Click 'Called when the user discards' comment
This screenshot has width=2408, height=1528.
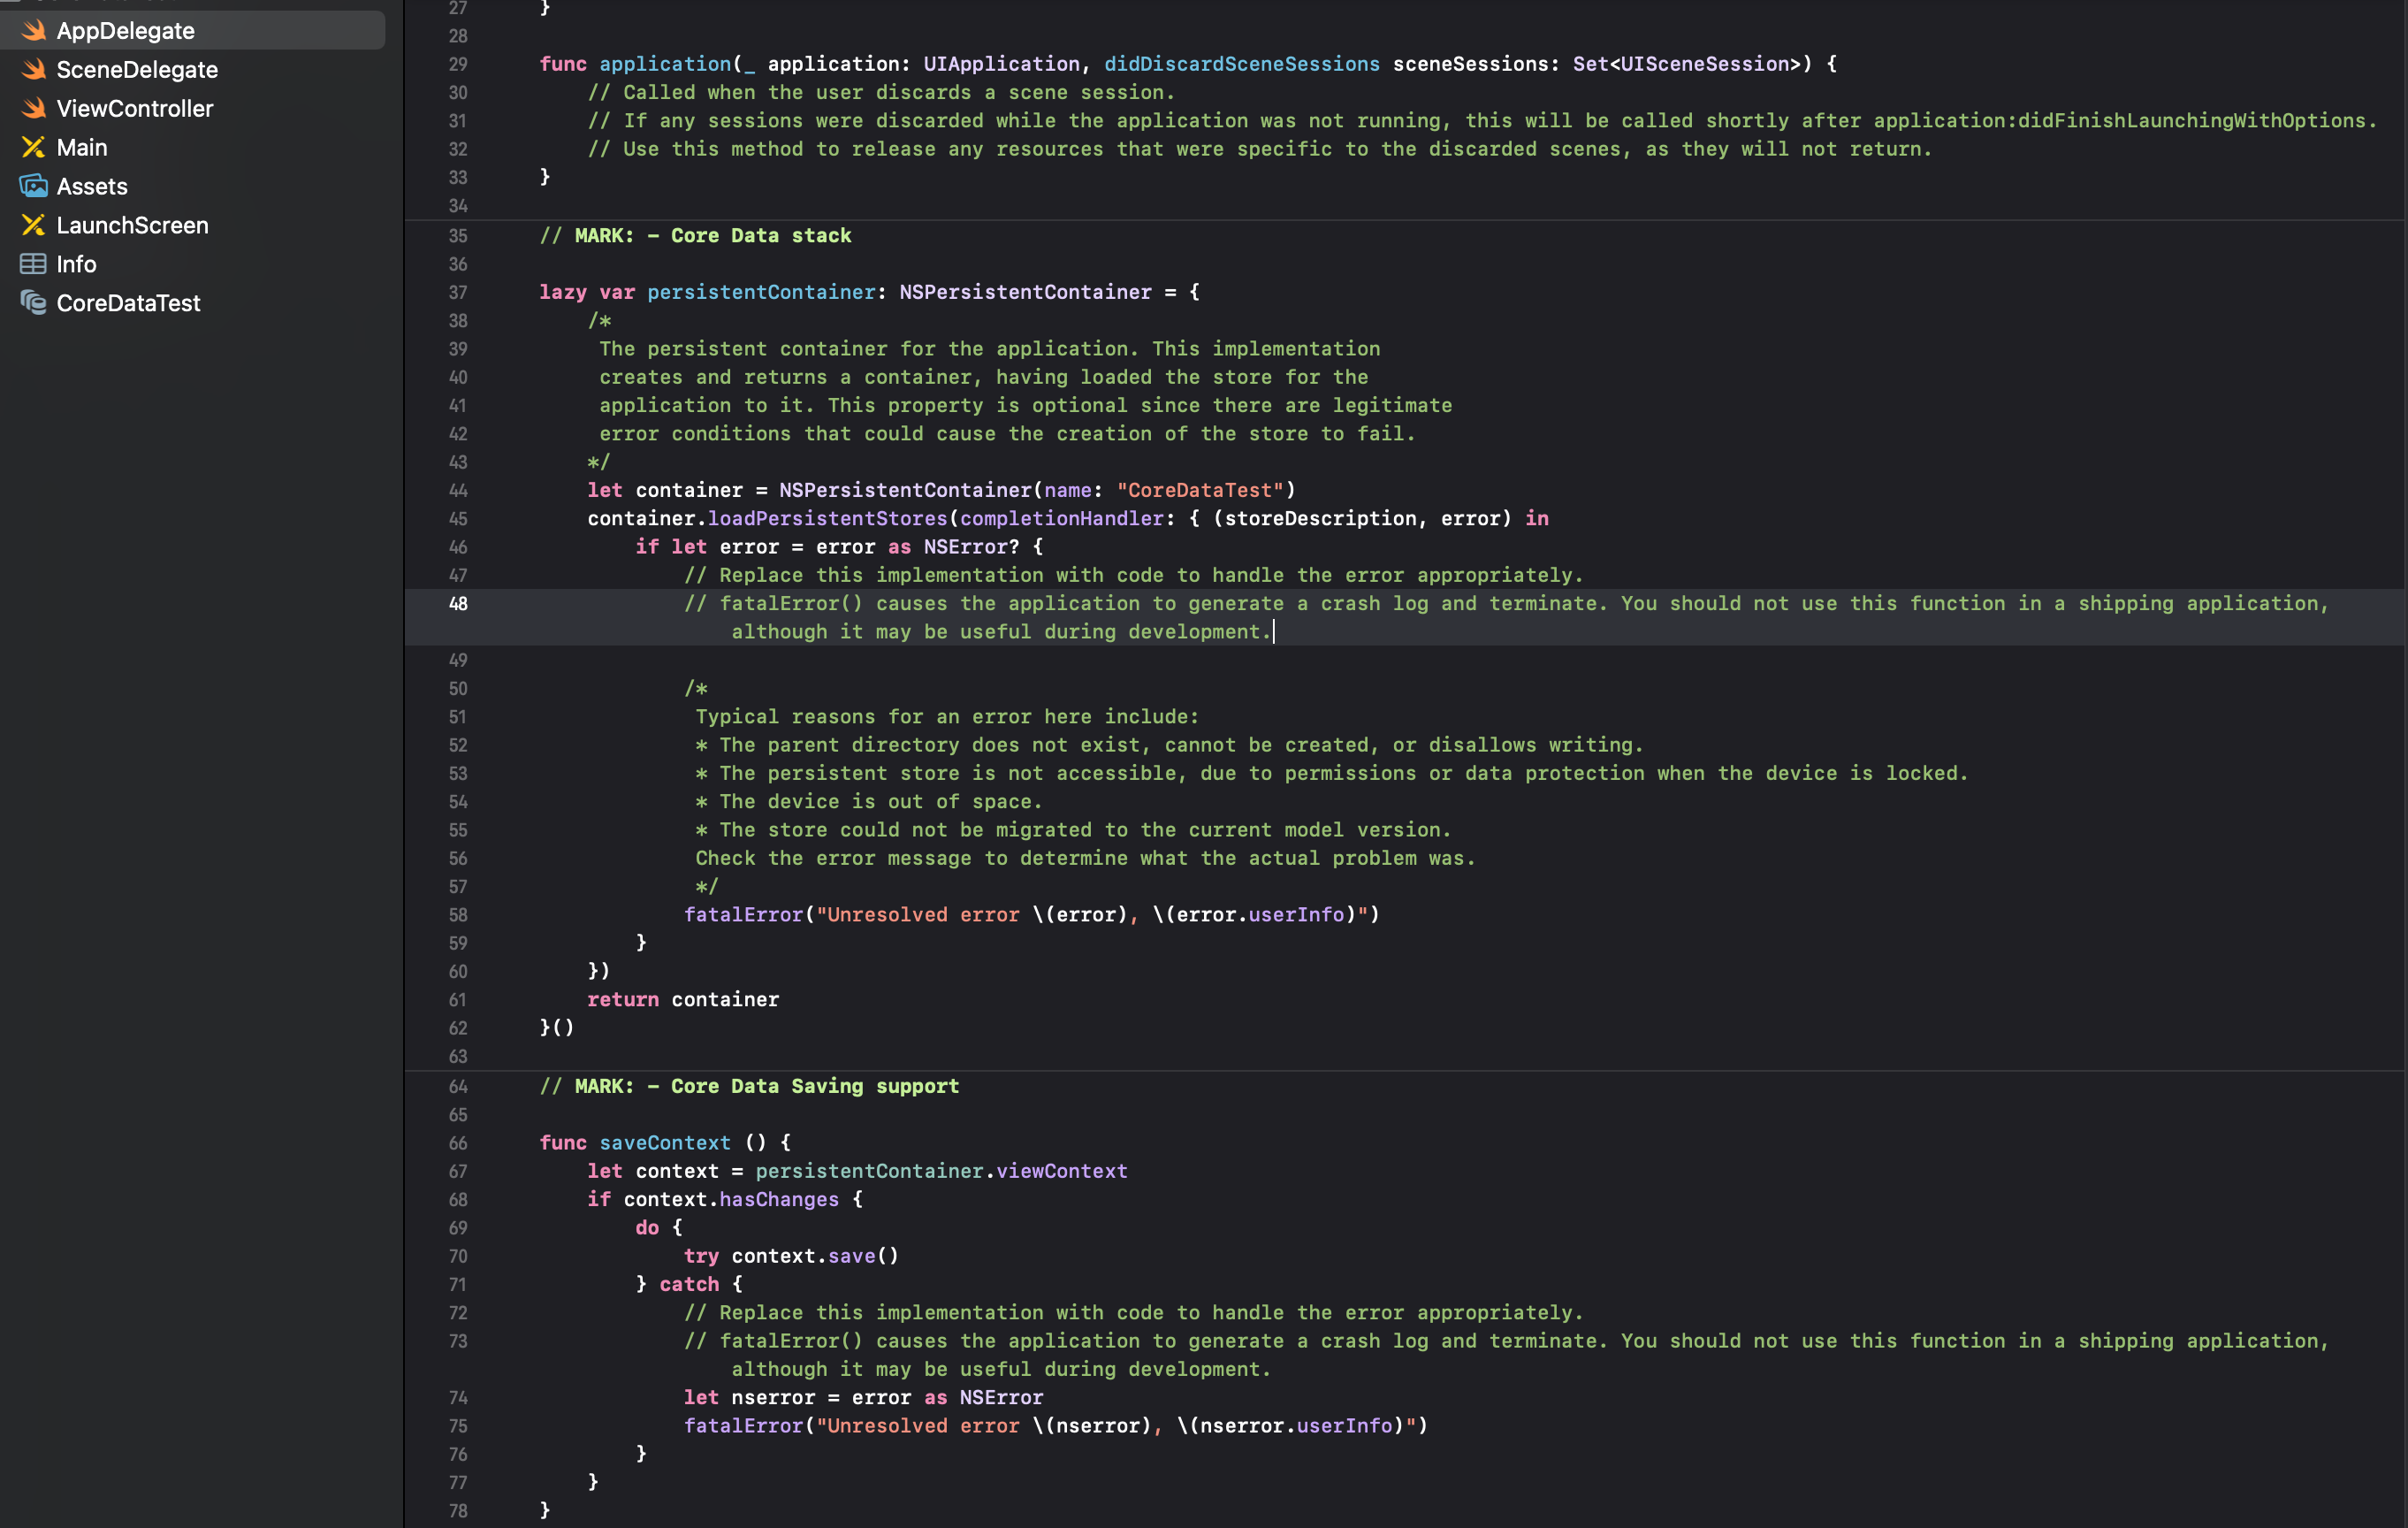point(882,93)
